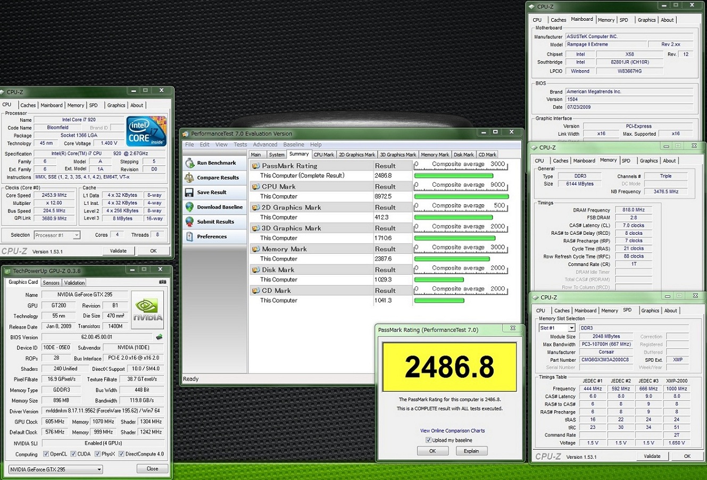Open the Baseline menu in PerformanceTest

coord(294,145)
